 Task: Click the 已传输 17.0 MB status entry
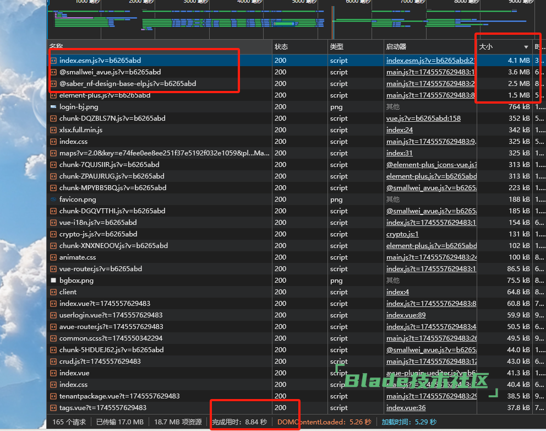click(120, 422)
